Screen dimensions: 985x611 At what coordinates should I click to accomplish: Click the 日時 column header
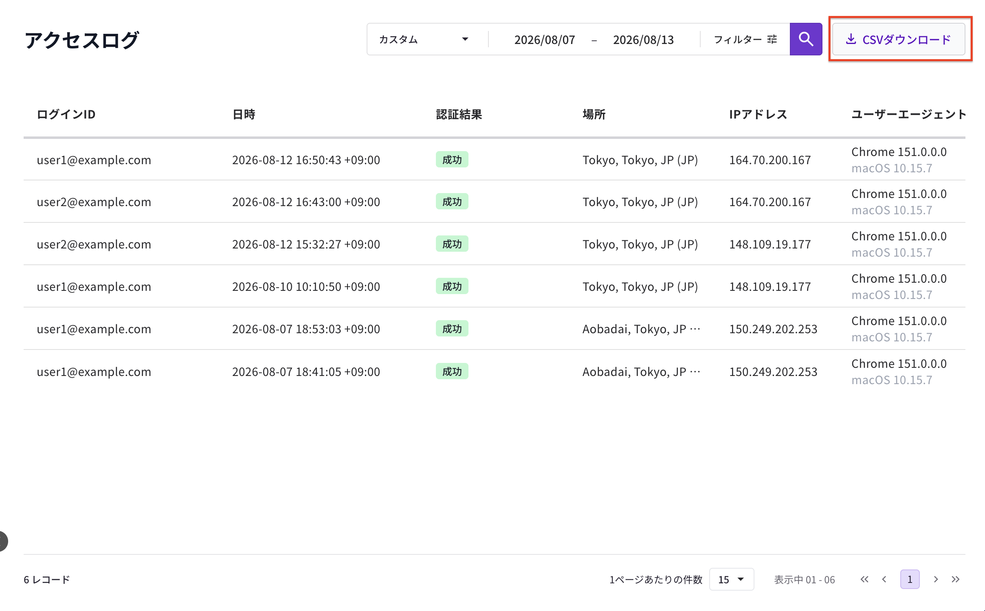pyautogui.click(x=244, y=114)
